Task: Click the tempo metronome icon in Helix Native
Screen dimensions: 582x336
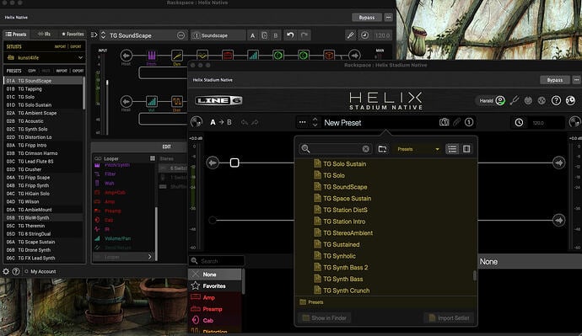Action: pyautogui.click(x=364, y=35)
